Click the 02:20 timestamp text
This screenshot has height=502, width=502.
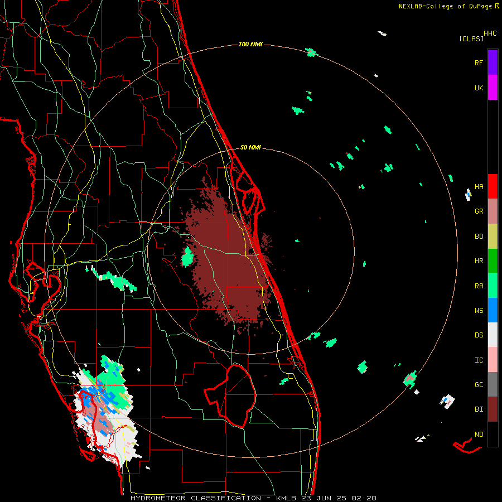tap(364, 498)
